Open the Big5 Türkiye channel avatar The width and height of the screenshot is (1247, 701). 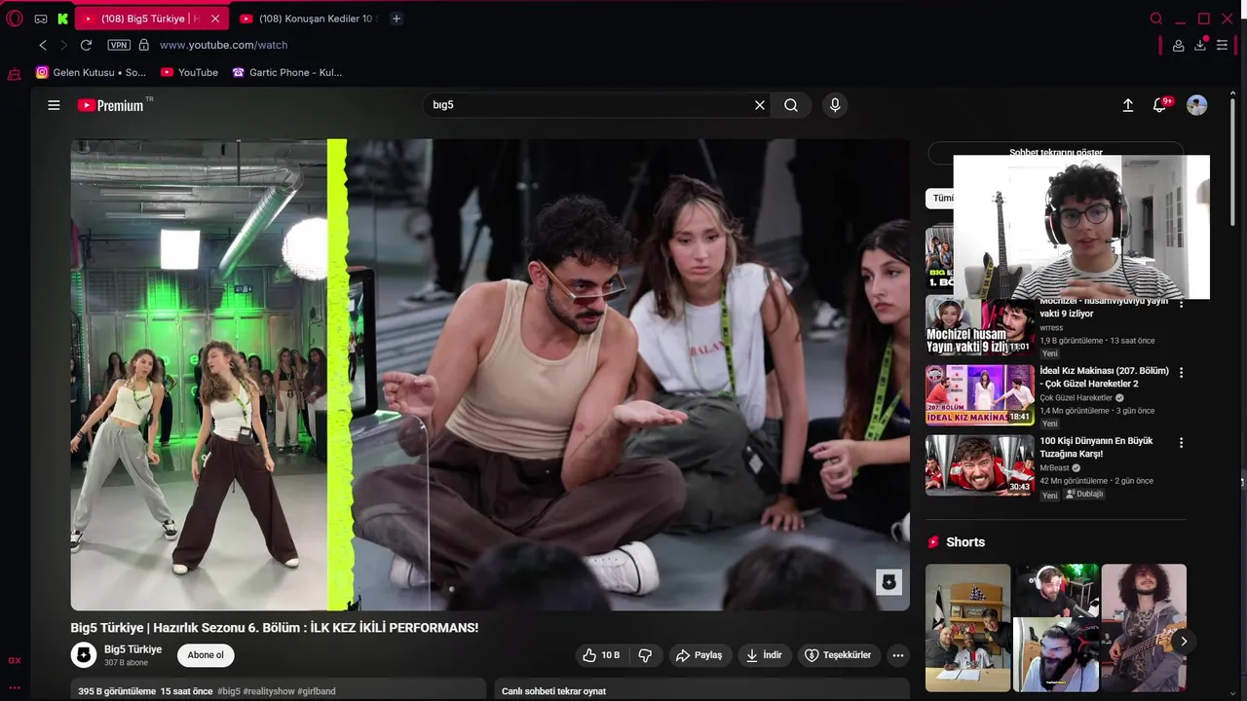[84, 655]
